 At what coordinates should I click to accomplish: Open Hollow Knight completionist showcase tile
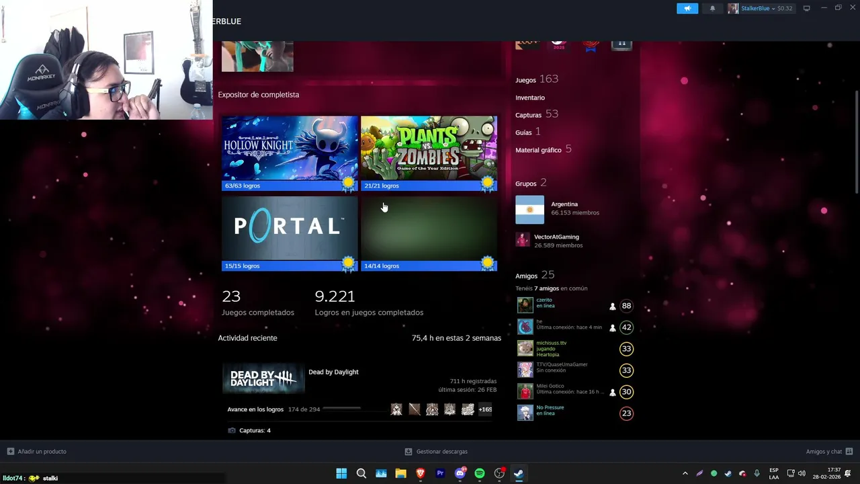pyautogui.click(x=290, y=153)
